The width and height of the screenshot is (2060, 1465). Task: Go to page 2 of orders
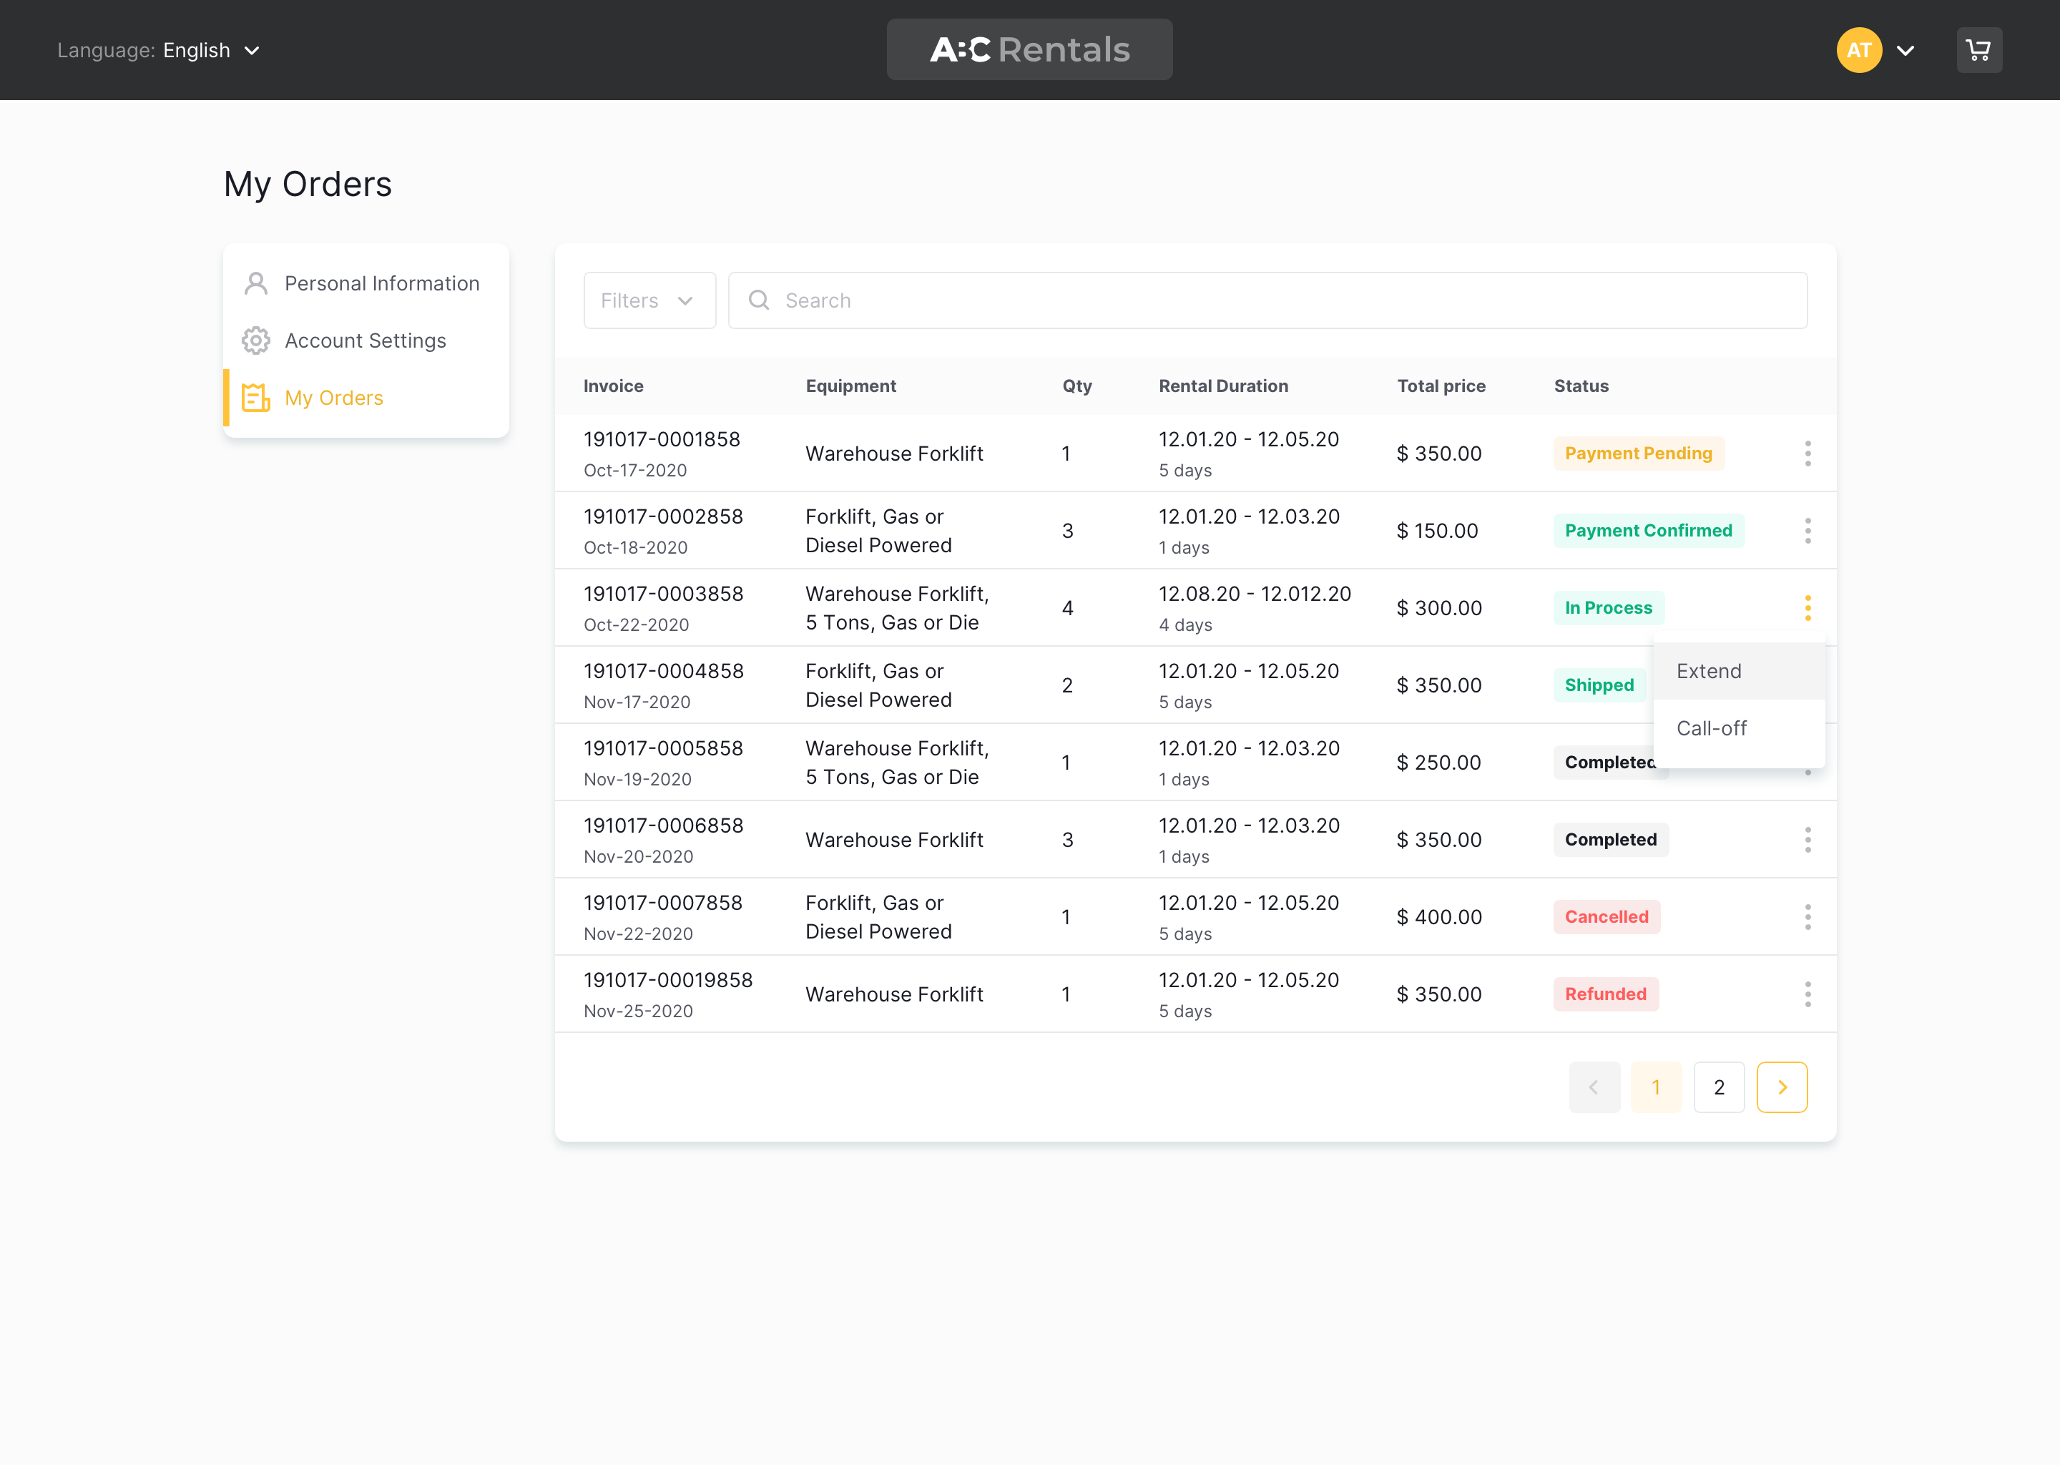tap(1718, 1087)
